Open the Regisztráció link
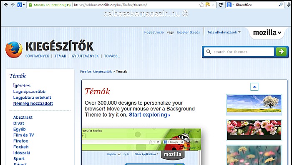This screenshot has width=292, height=165. 154,32
